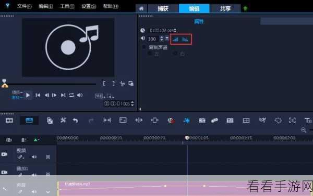Image resolution: width=313 pixels, height=196 pixels.
Task: Click the slip tool icon
Action: pyautogui.click(x=107, y=120)
